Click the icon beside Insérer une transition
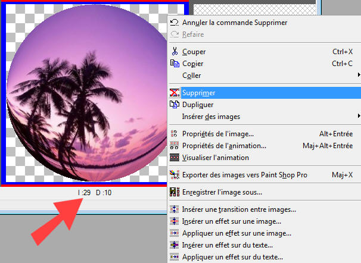Image resolution: width=361 pixels, height=263 pixels. click(x=175, y=209)
